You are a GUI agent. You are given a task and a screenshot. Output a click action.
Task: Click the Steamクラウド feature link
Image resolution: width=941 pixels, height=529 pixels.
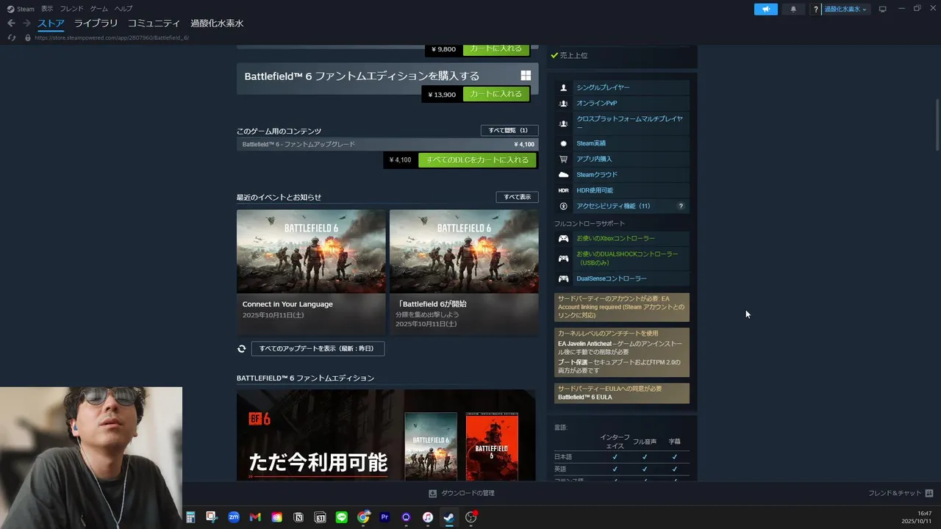[x=597, y=175]
